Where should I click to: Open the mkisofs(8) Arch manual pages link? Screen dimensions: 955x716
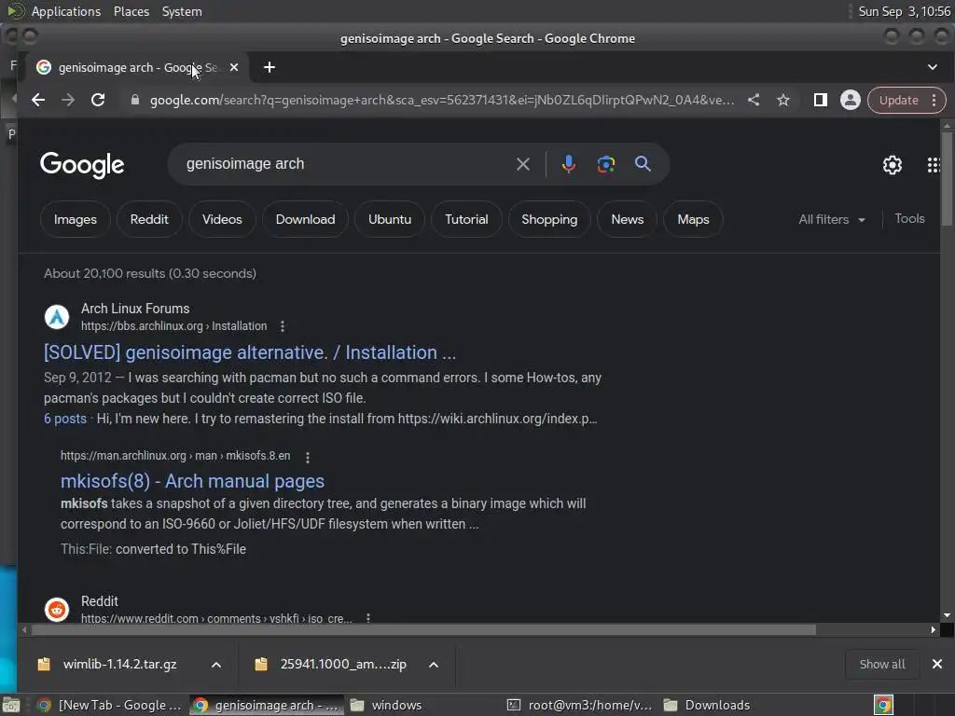[x=192, y=481]
